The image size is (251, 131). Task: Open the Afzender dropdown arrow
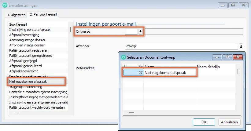click(241, 46)
